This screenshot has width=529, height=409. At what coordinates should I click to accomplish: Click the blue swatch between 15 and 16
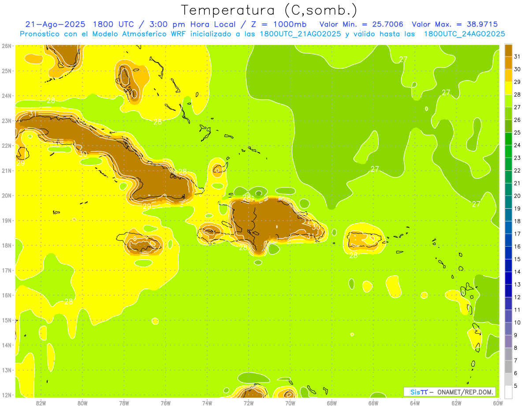tap(508, 253)
